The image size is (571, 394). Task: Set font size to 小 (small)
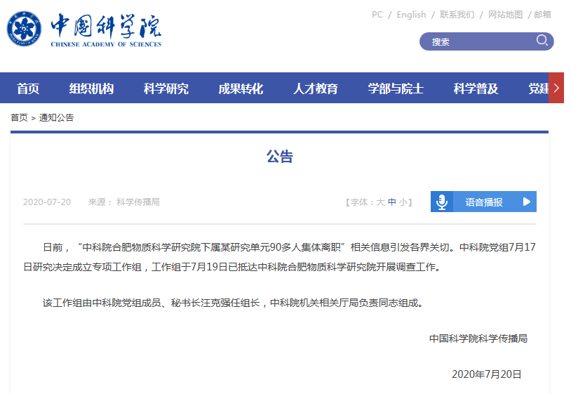tap(403, 202)
